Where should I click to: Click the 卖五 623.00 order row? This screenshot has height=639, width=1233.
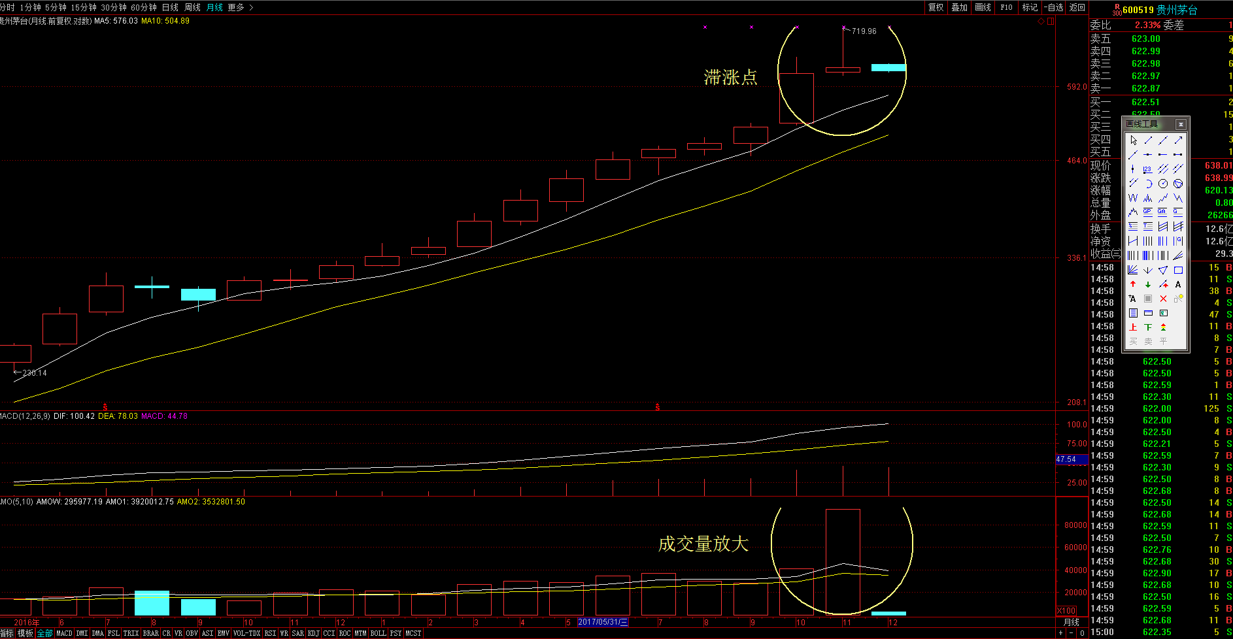pos(1160,39)
